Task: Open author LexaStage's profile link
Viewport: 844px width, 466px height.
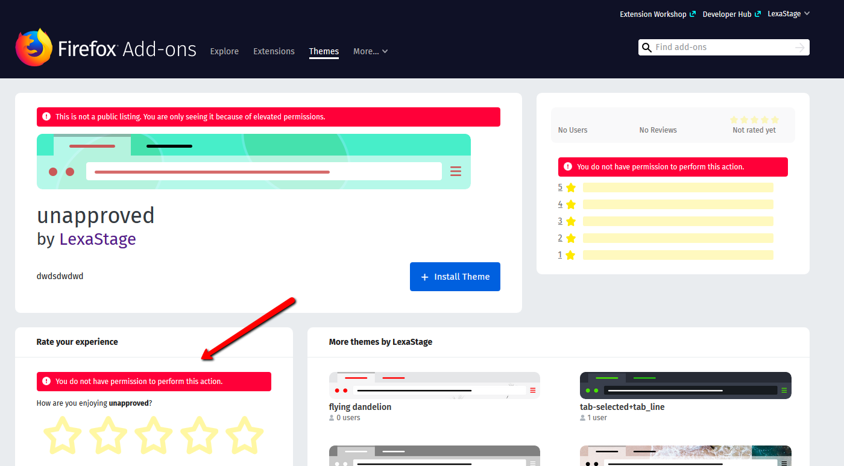Action: 98,239
